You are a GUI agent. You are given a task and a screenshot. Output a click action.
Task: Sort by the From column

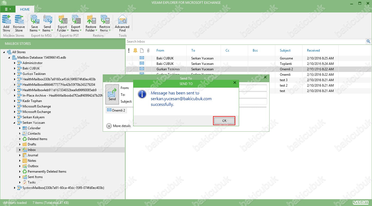click(x=160, y=50)
